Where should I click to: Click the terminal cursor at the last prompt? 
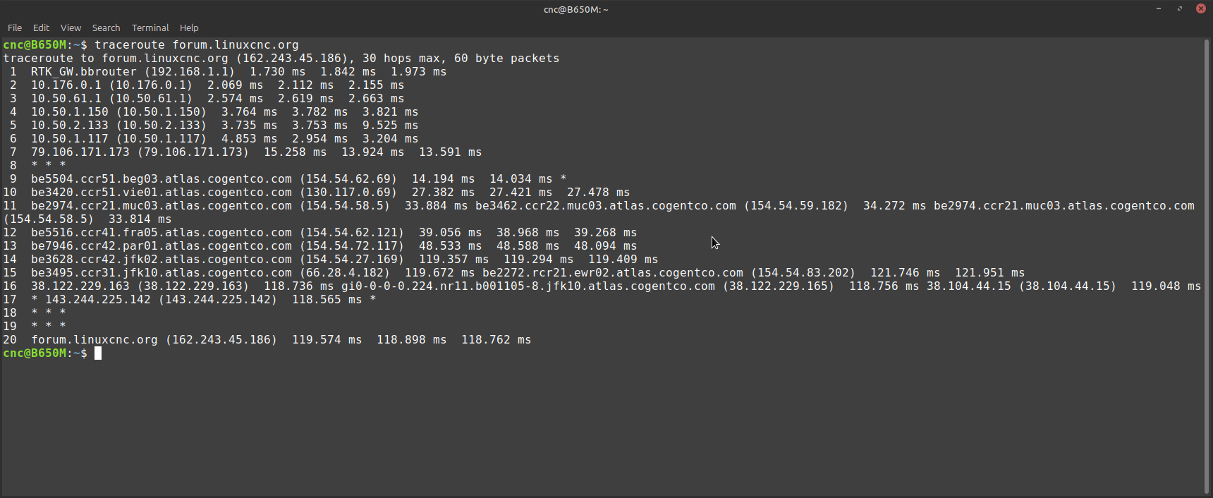point(98,353)
